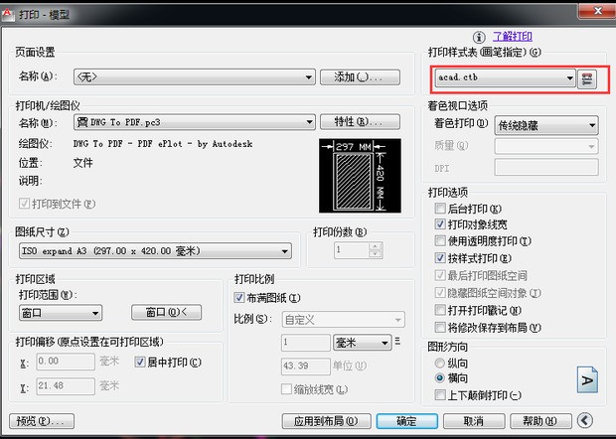Click the 窗口 window selection button

(x=167, y=313)
